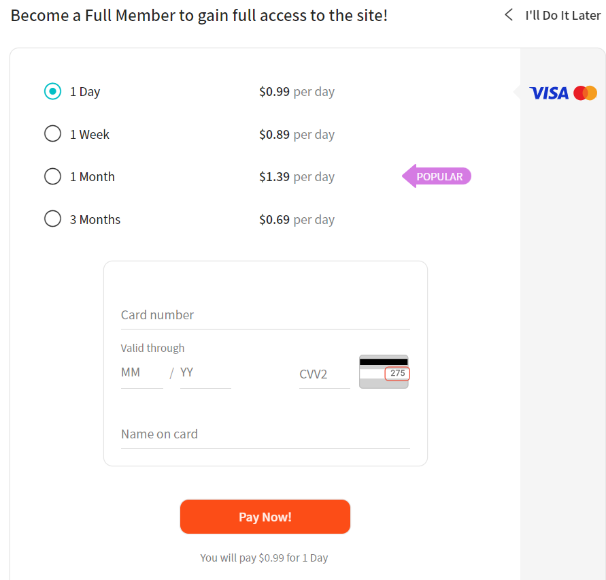Select the 1 Week subscription plan
This screenshot has width=606, height=580.
point(52,133)
